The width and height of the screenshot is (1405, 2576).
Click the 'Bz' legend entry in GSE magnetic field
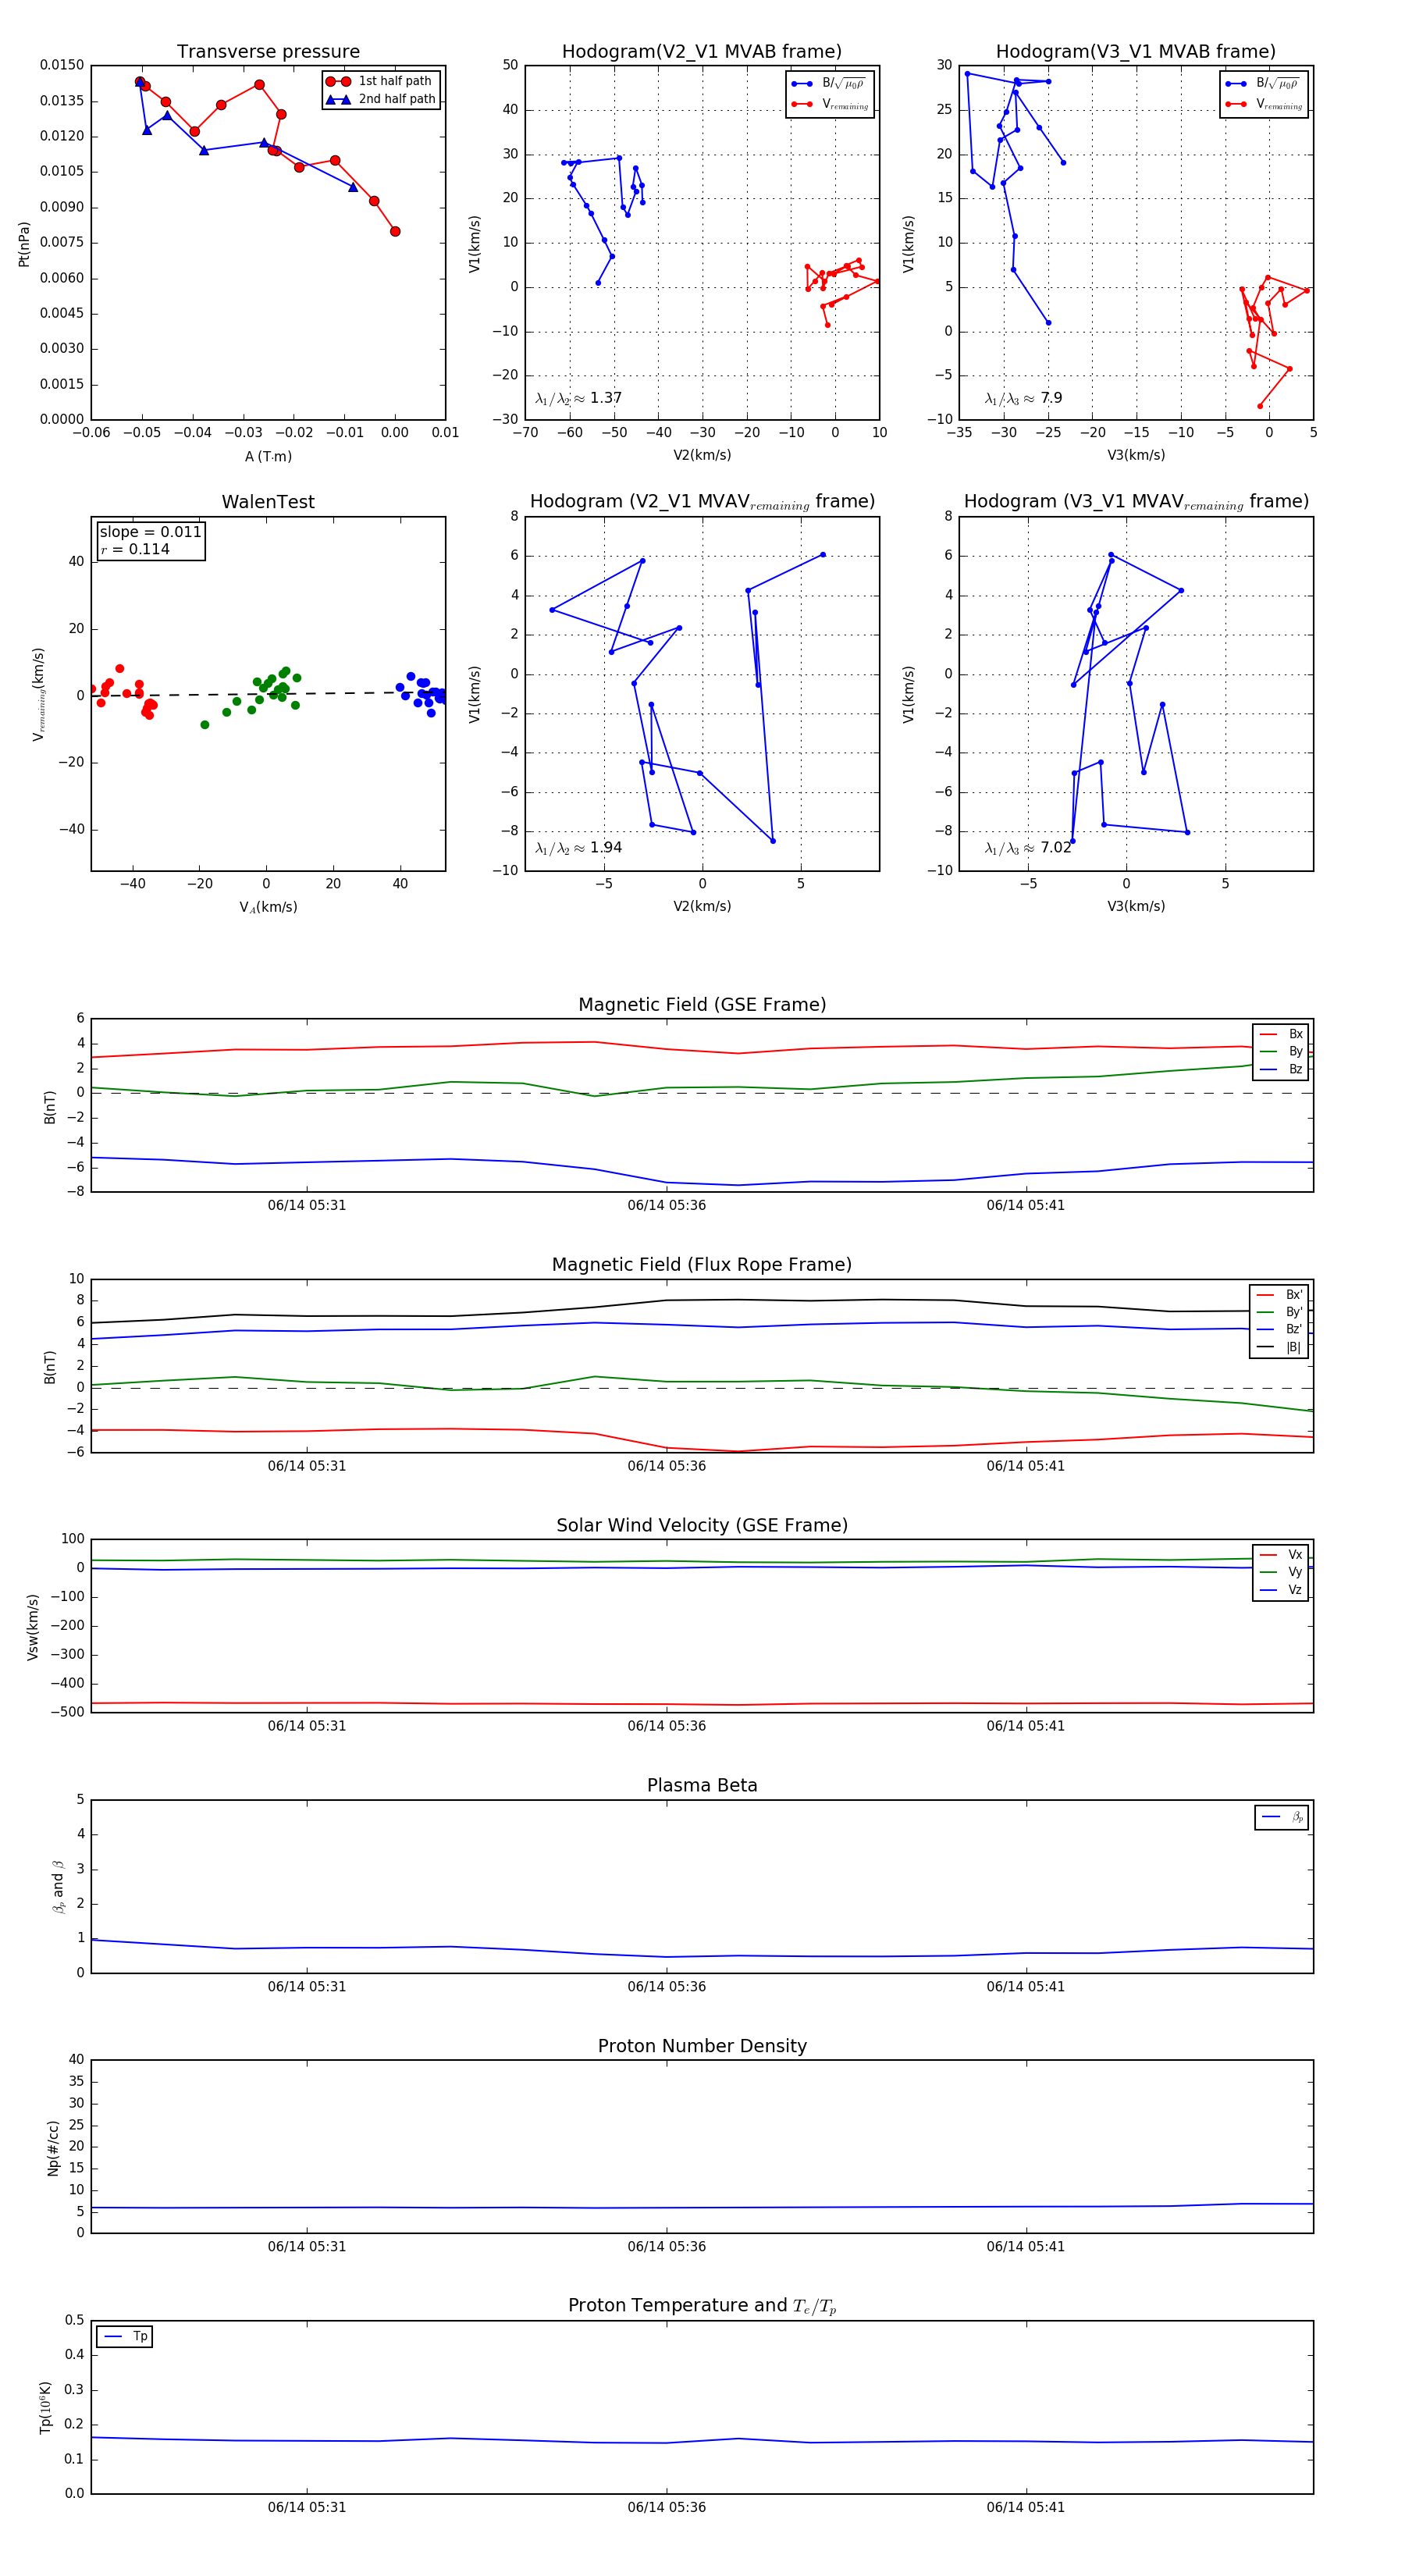pos(1281,1069)
